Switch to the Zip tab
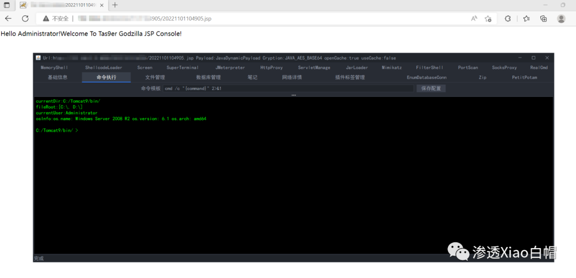Viewport: 576px width, 278px height. (x=482, y=77)
